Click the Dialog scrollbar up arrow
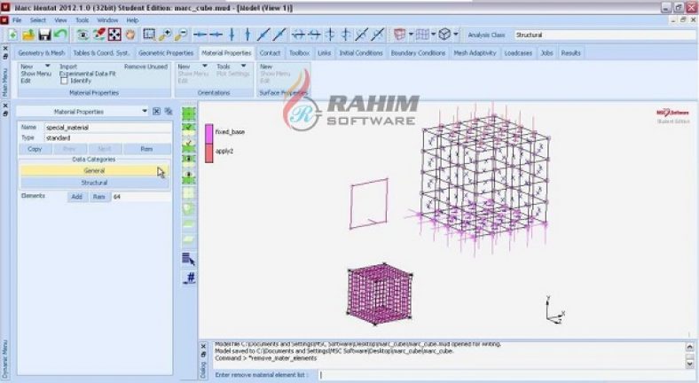The height and width of the screenshot is (383, 699). 689,347
